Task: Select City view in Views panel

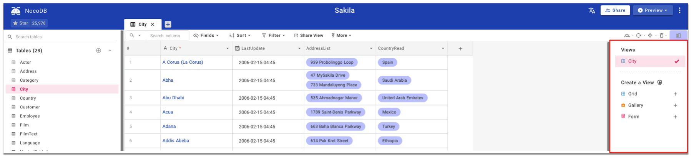Action: [x=650, y=61]
